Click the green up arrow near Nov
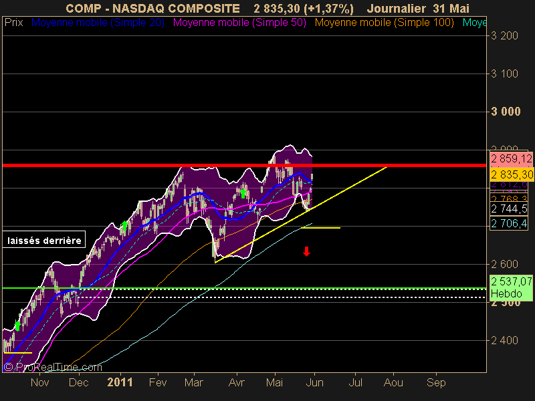The width and height of the screenshot is (535, 401). point(18,326)
